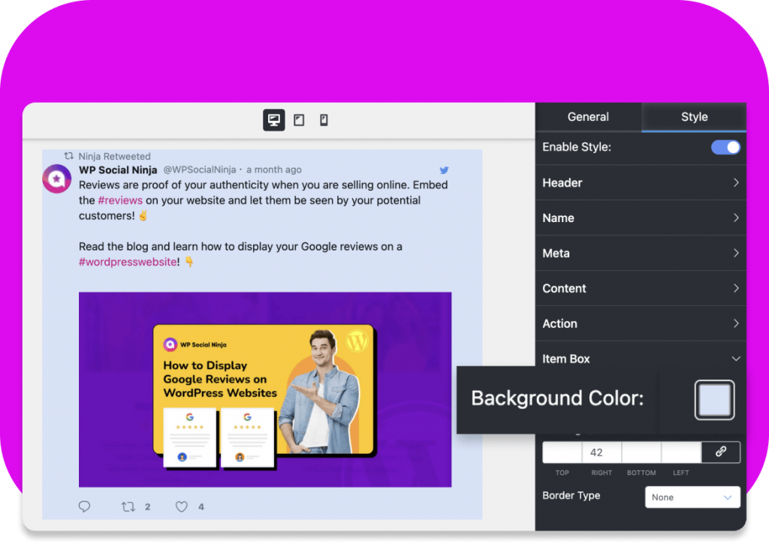Click the BOTTOM padding input field
The height and width of the screenshot is (544, 769).
641,452
